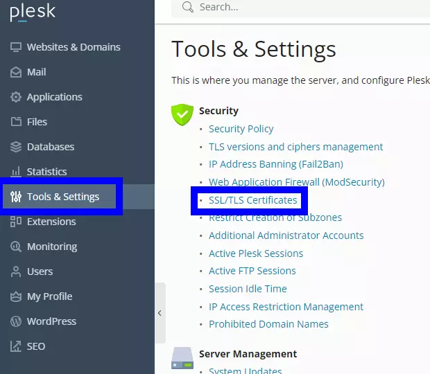Navigate to Databases

pos(51,147)
